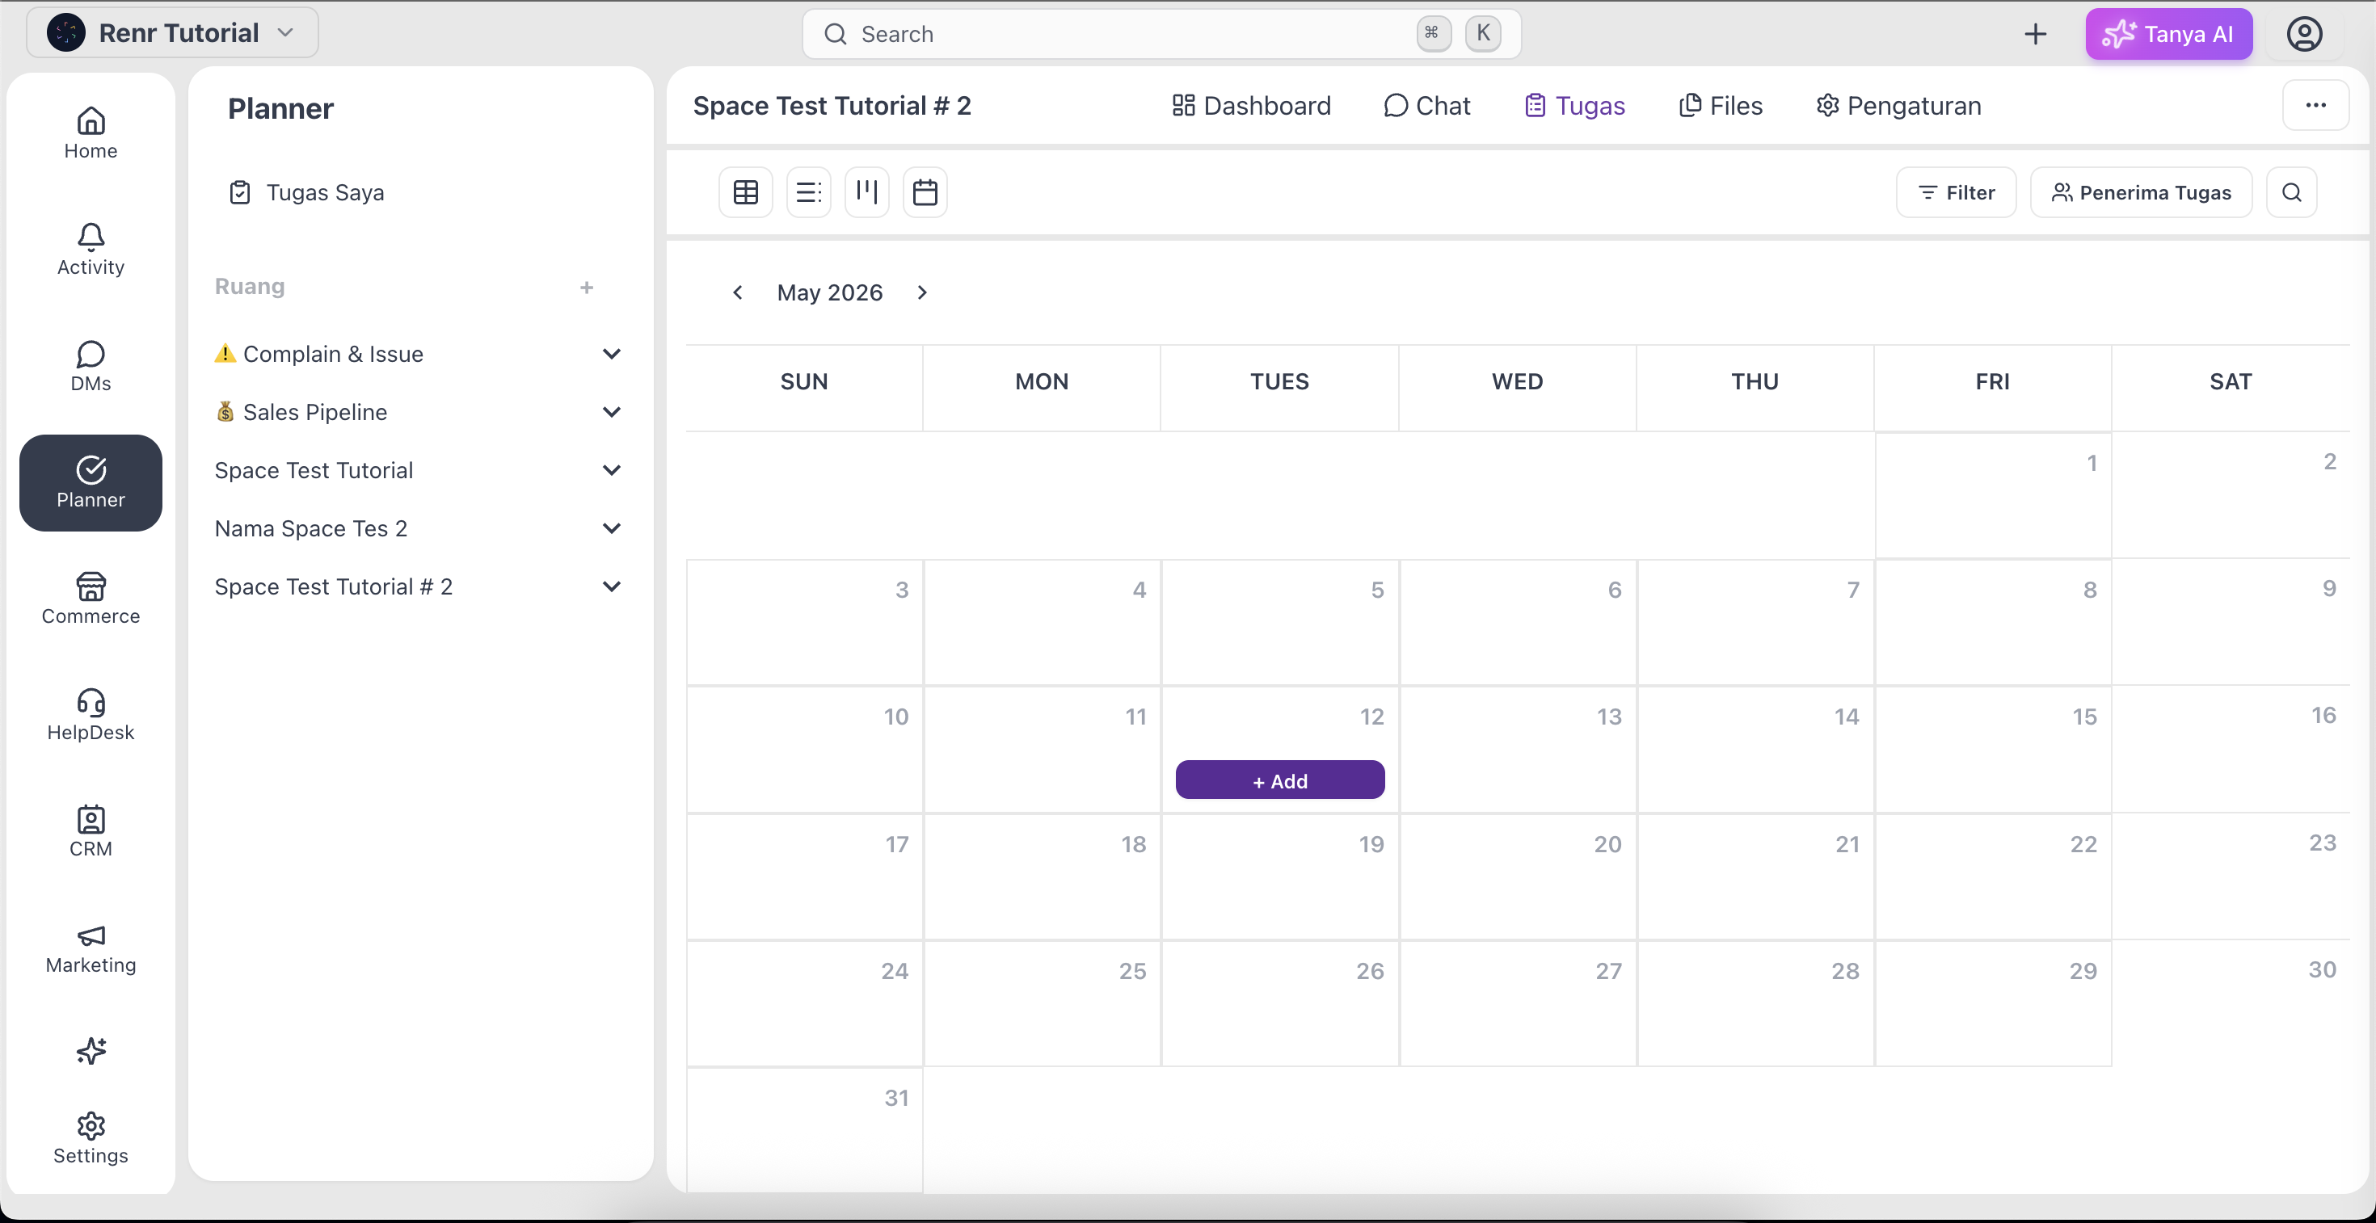Image resolution: width=2376 pixels, height=1223 pixels.
Task: Open the CRM contacts section
Action: pyautogui.click(x=91, y=831)
